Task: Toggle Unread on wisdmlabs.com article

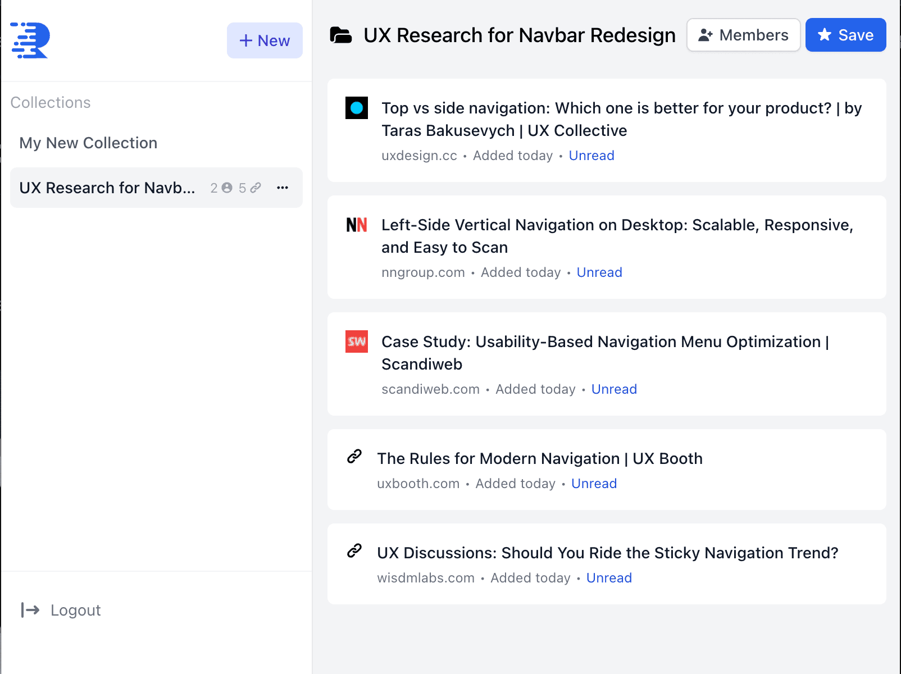Action: coord(609,578)
